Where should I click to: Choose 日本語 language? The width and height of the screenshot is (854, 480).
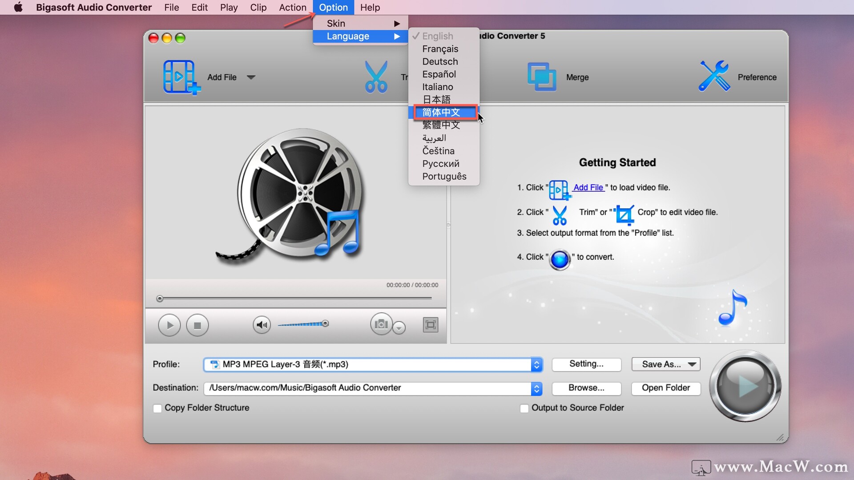(444, 100)
